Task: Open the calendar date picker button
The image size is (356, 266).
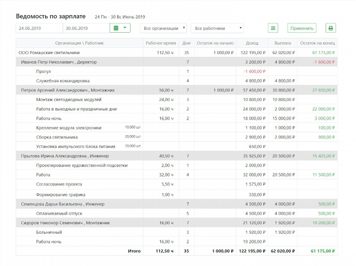Action: point(120,28)
